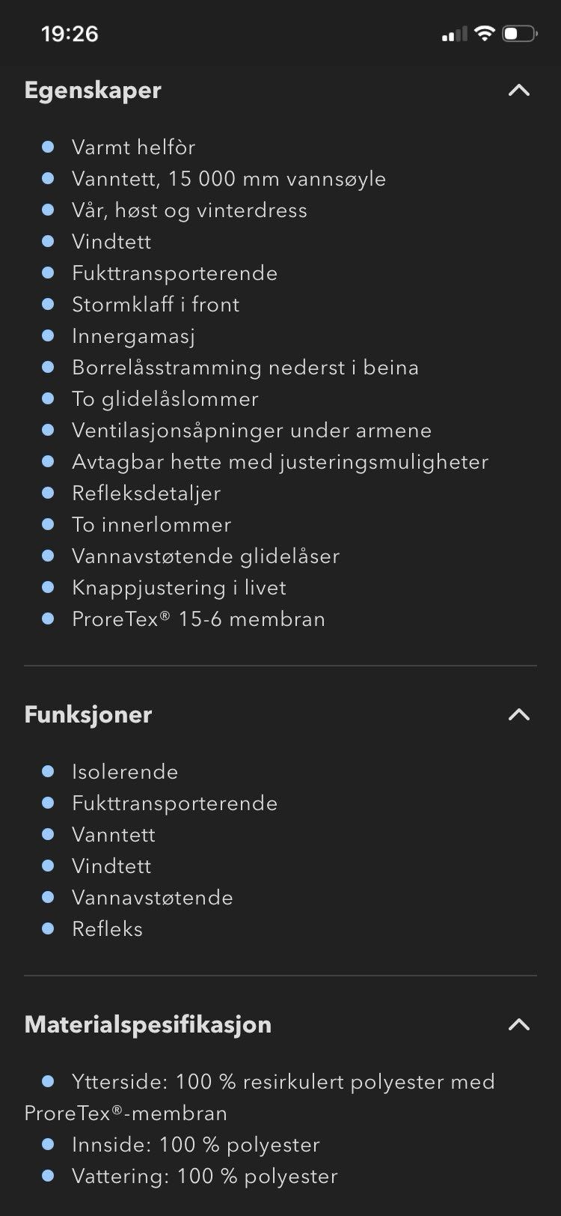Tap the bullet next to Innside line

coord(48,1144)
